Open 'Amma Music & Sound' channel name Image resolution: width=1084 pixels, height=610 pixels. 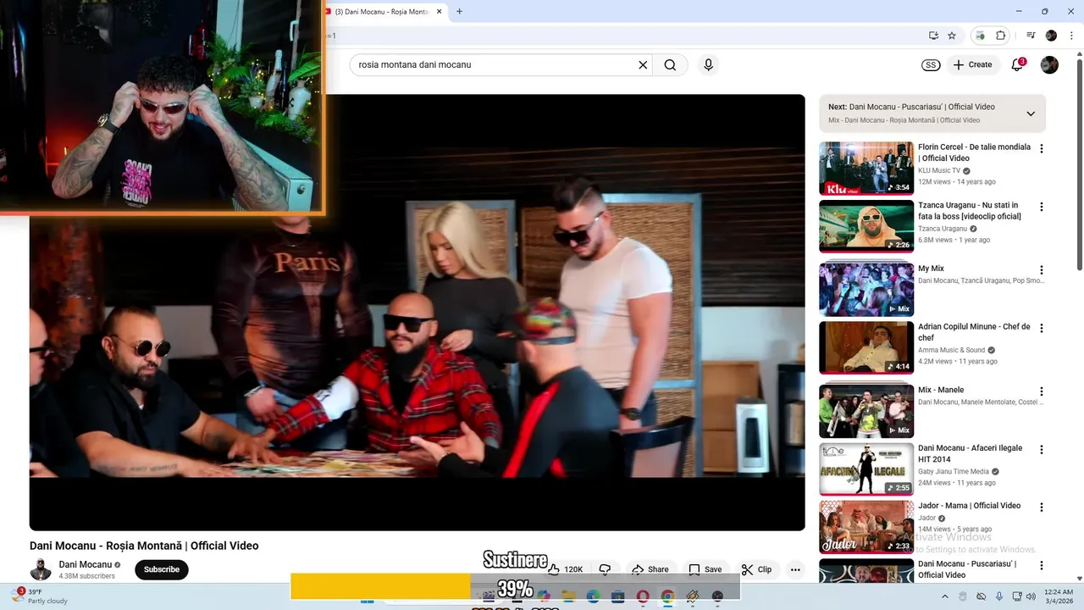point(951,350)
